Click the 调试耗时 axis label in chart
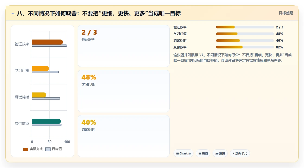The image size is (304, 168). click(22, 97)
